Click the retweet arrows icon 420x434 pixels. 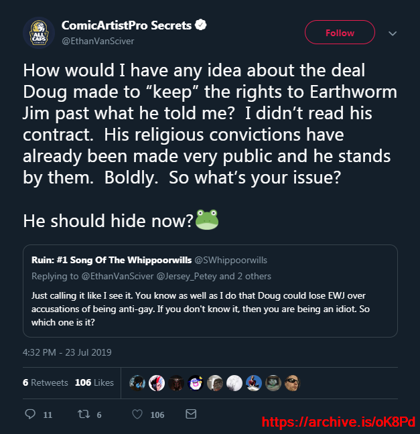83,414
